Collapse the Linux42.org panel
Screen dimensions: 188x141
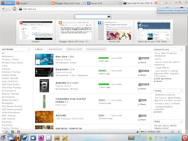(x=181, y=49)
